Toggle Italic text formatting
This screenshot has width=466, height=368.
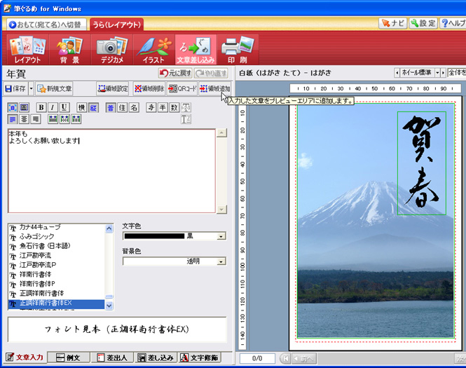[53, 107]
